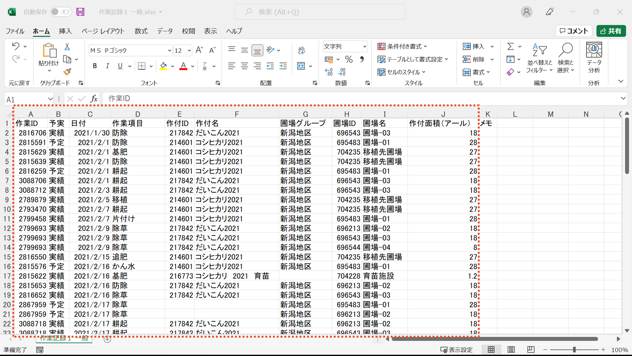Click the Format Painter brush icon
The height and width of the screenshot is (356, 632).
67,72
